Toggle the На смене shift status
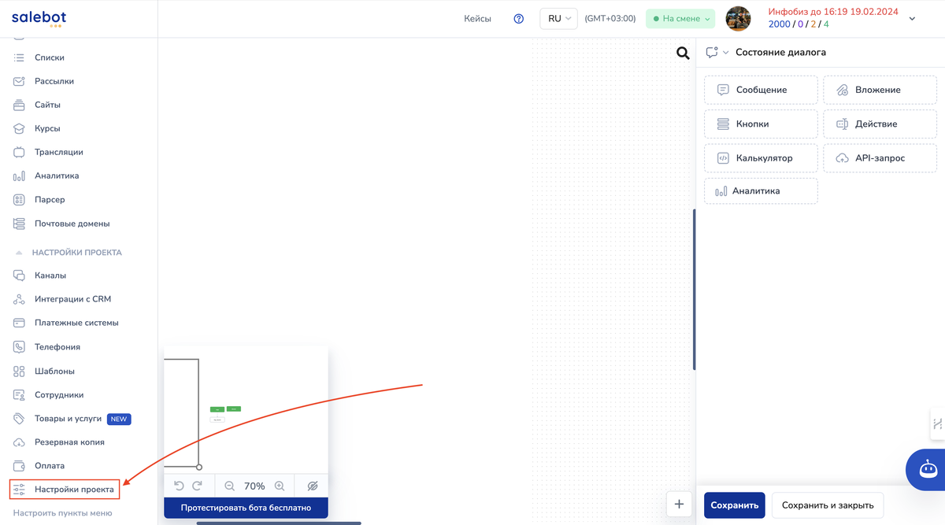 click(x=682, y=19)
